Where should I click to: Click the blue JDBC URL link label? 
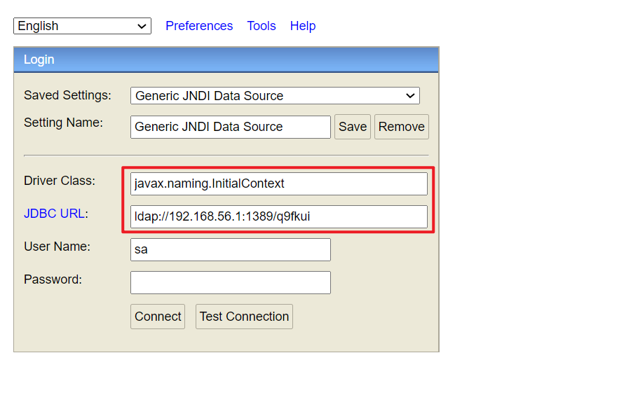pos(54,214)
